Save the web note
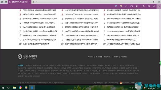This screenshot has height=90, width=161. pyautogui.click(x=149, y=6)
